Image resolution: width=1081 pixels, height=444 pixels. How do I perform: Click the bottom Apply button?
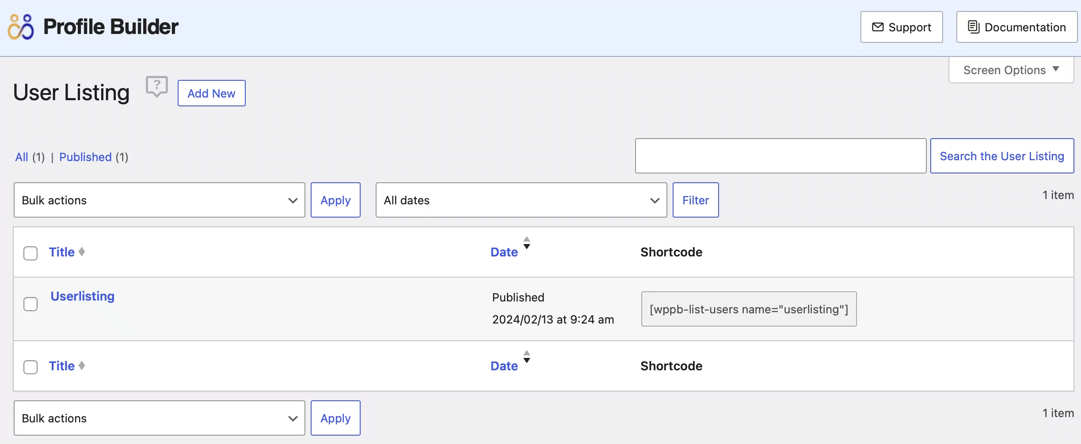(335, 418)
